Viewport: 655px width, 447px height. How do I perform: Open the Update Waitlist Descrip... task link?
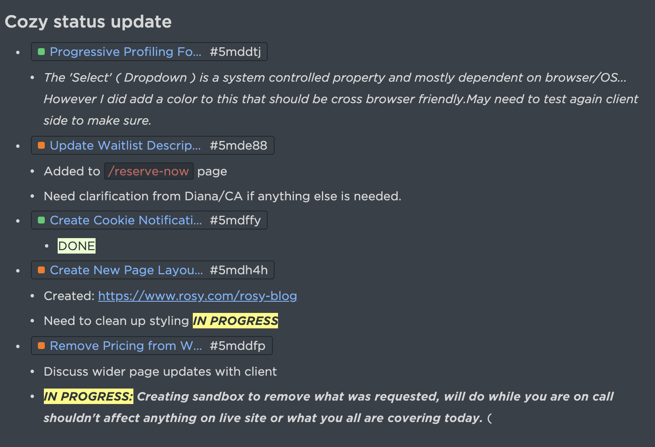(125, 145)
